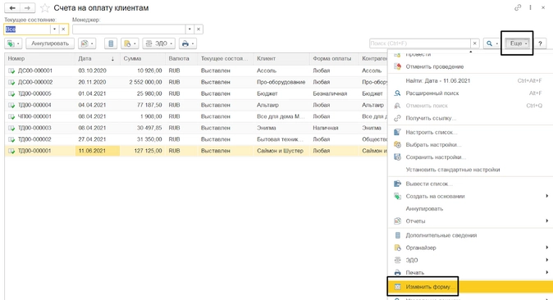The height and width of the screenshot is (300, 553).
Task: Click the Валюта column header
Action: point(181,59)
